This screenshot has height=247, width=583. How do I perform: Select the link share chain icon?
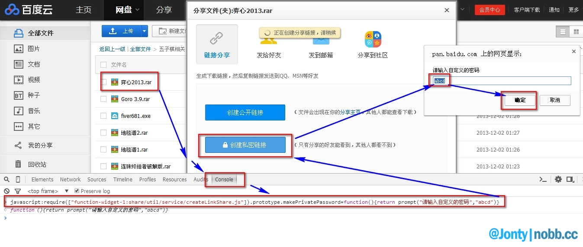click(x=216, y=39)
